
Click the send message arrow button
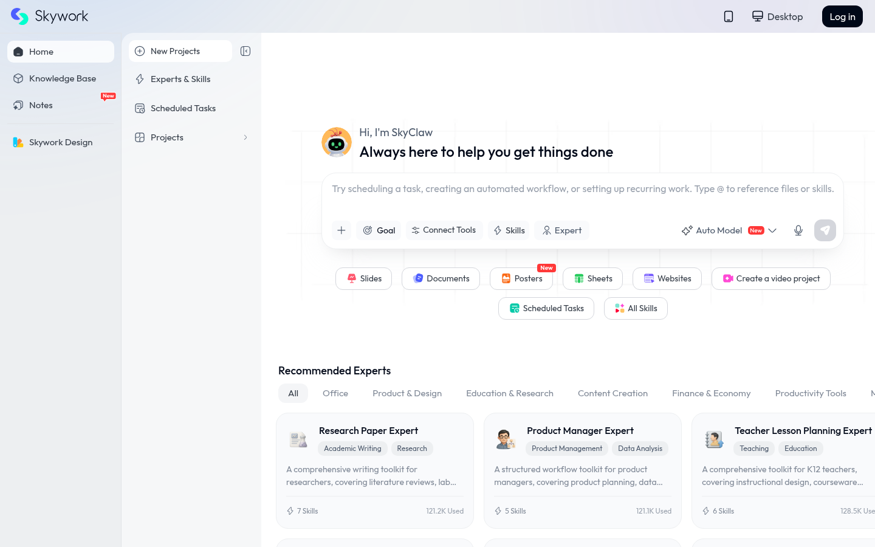coord(825,230)
